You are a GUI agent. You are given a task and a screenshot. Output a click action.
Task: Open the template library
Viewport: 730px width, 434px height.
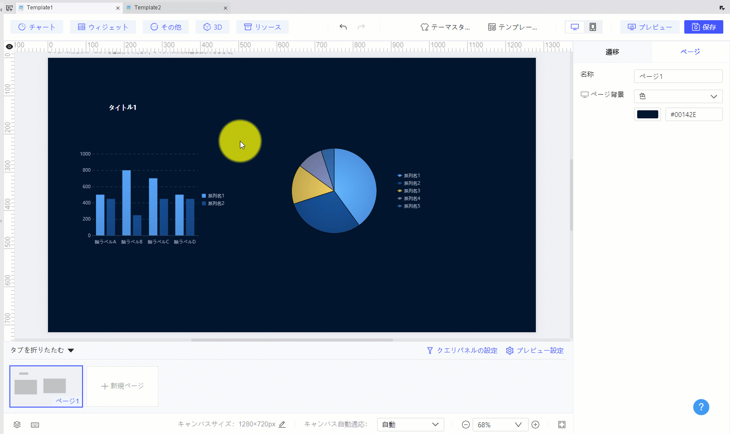[x=513, y=27]
